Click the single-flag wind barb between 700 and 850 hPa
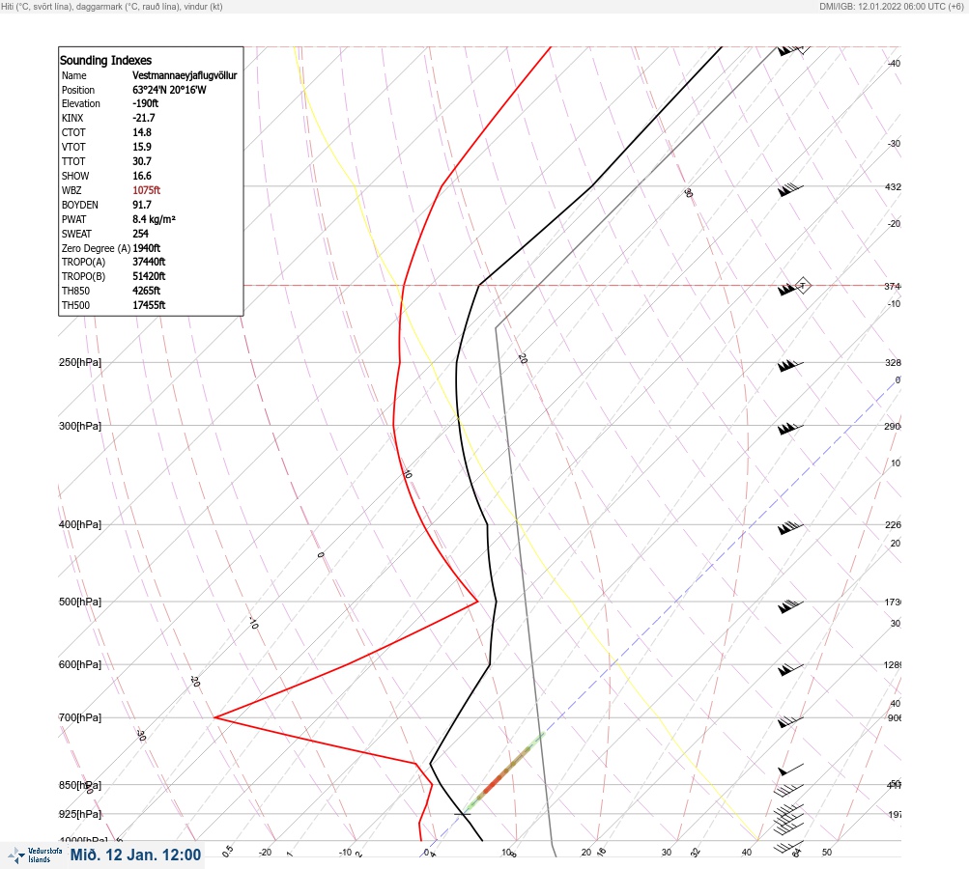The image size is (969, 869). [790, 770]
